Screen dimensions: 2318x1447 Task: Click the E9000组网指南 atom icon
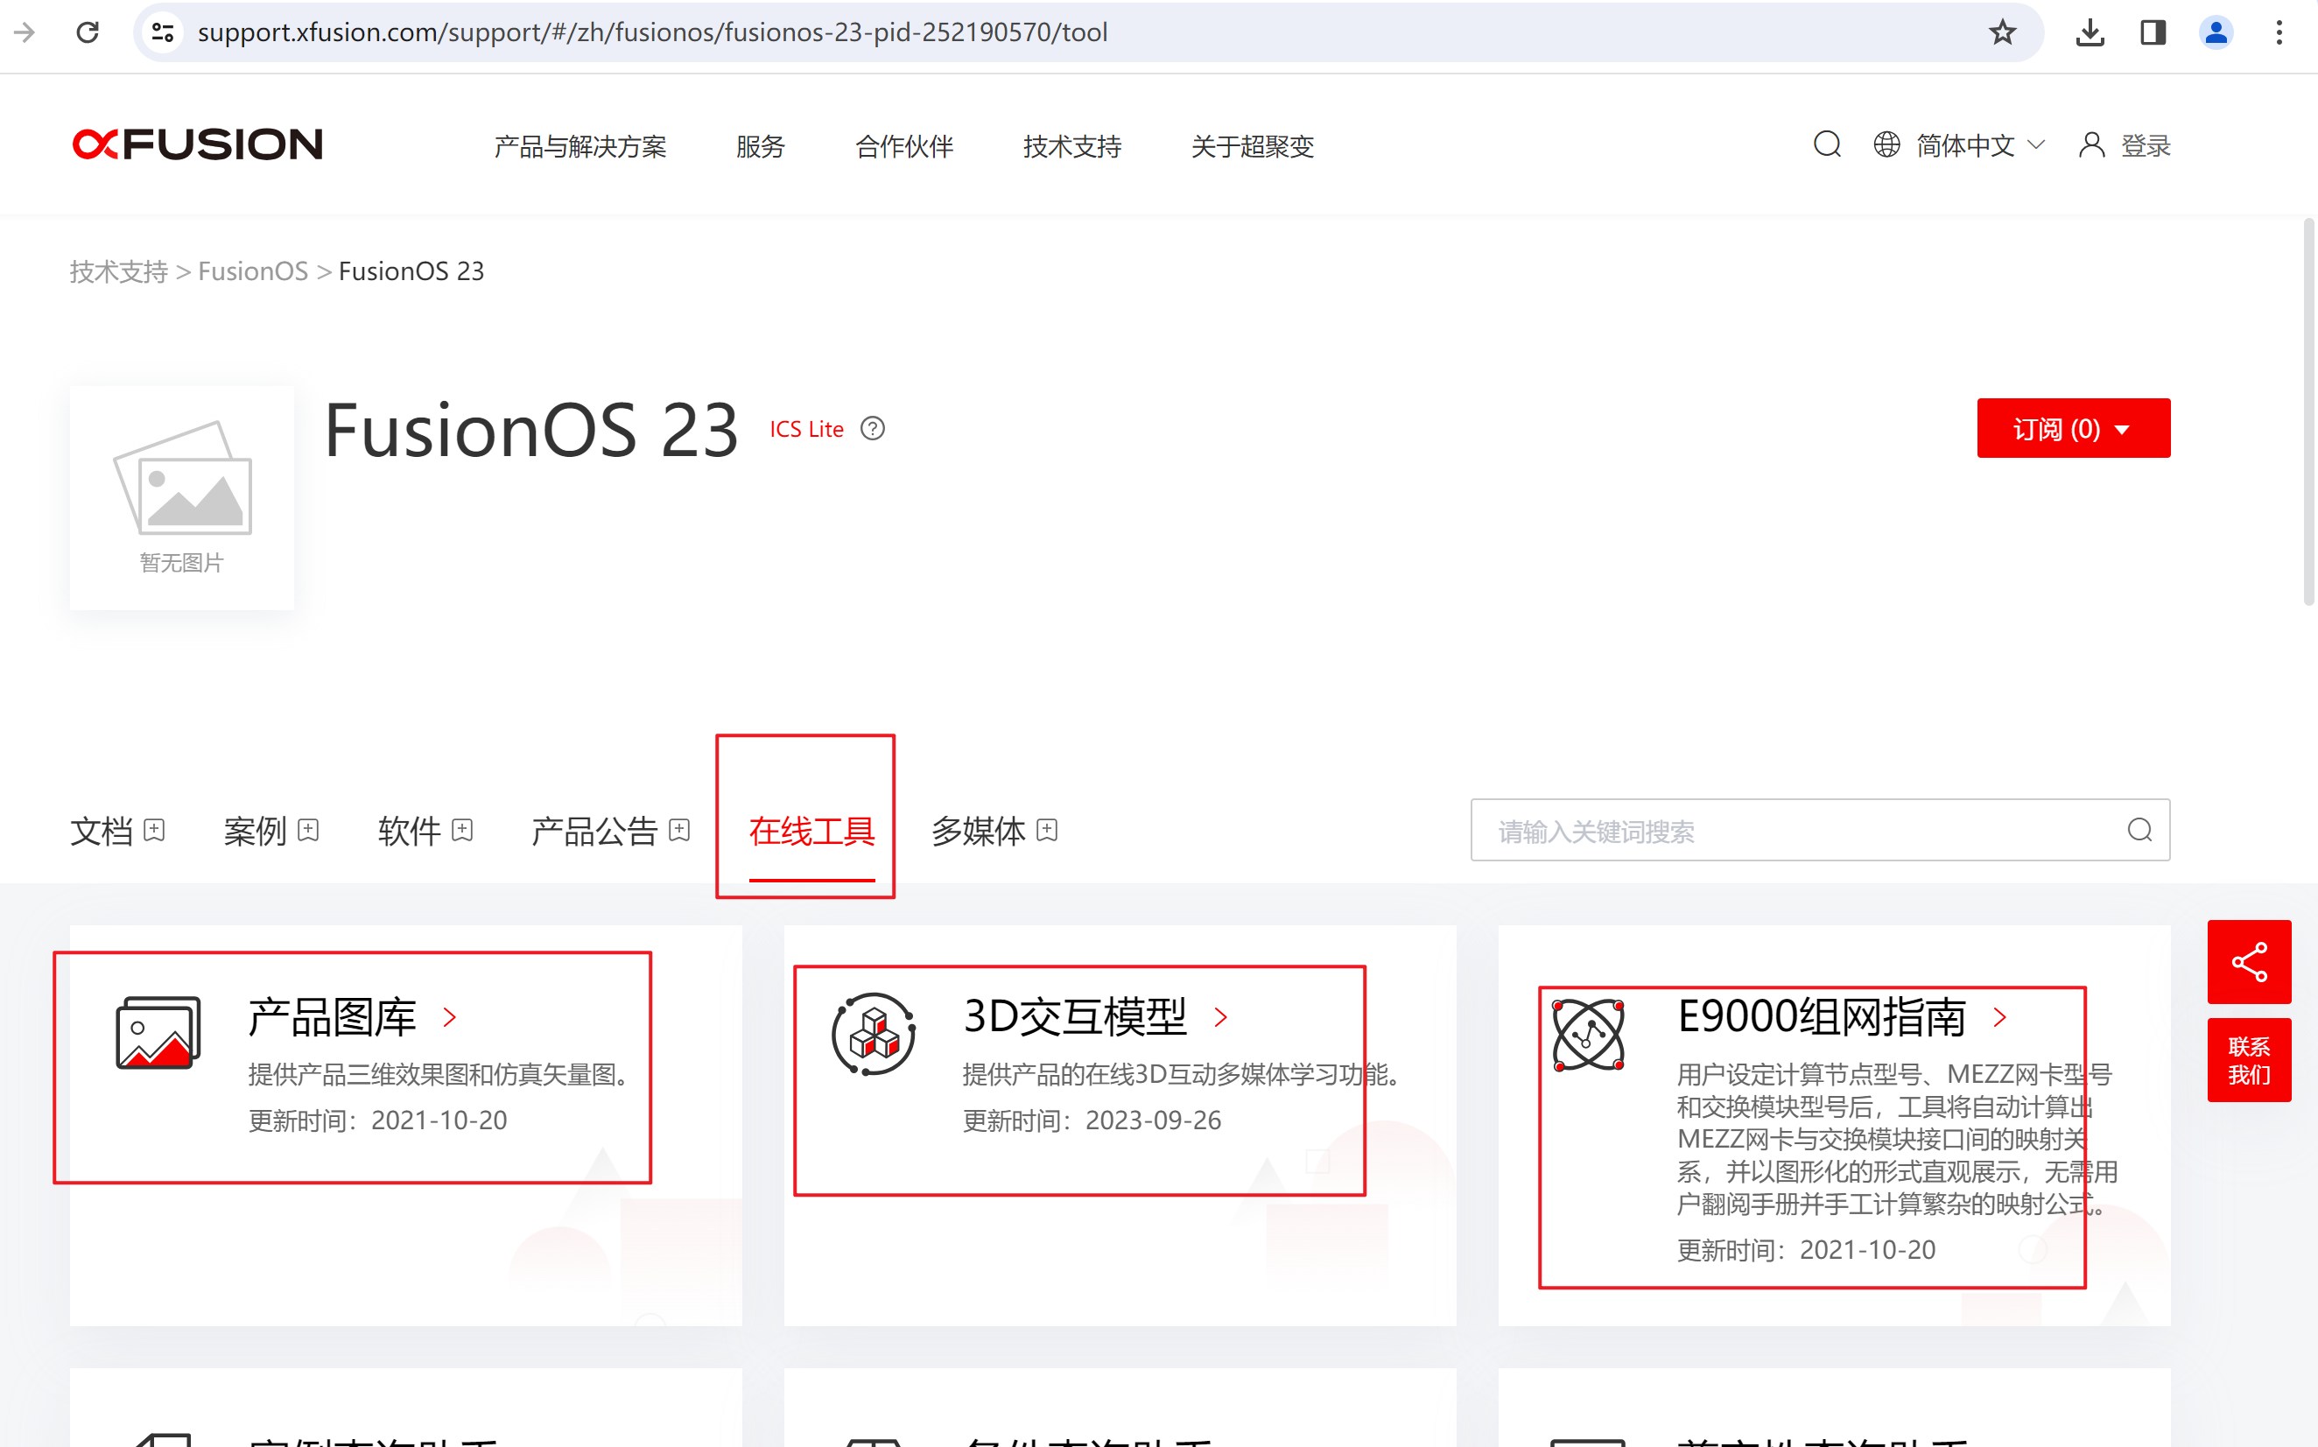[x=1588, y=1035]
